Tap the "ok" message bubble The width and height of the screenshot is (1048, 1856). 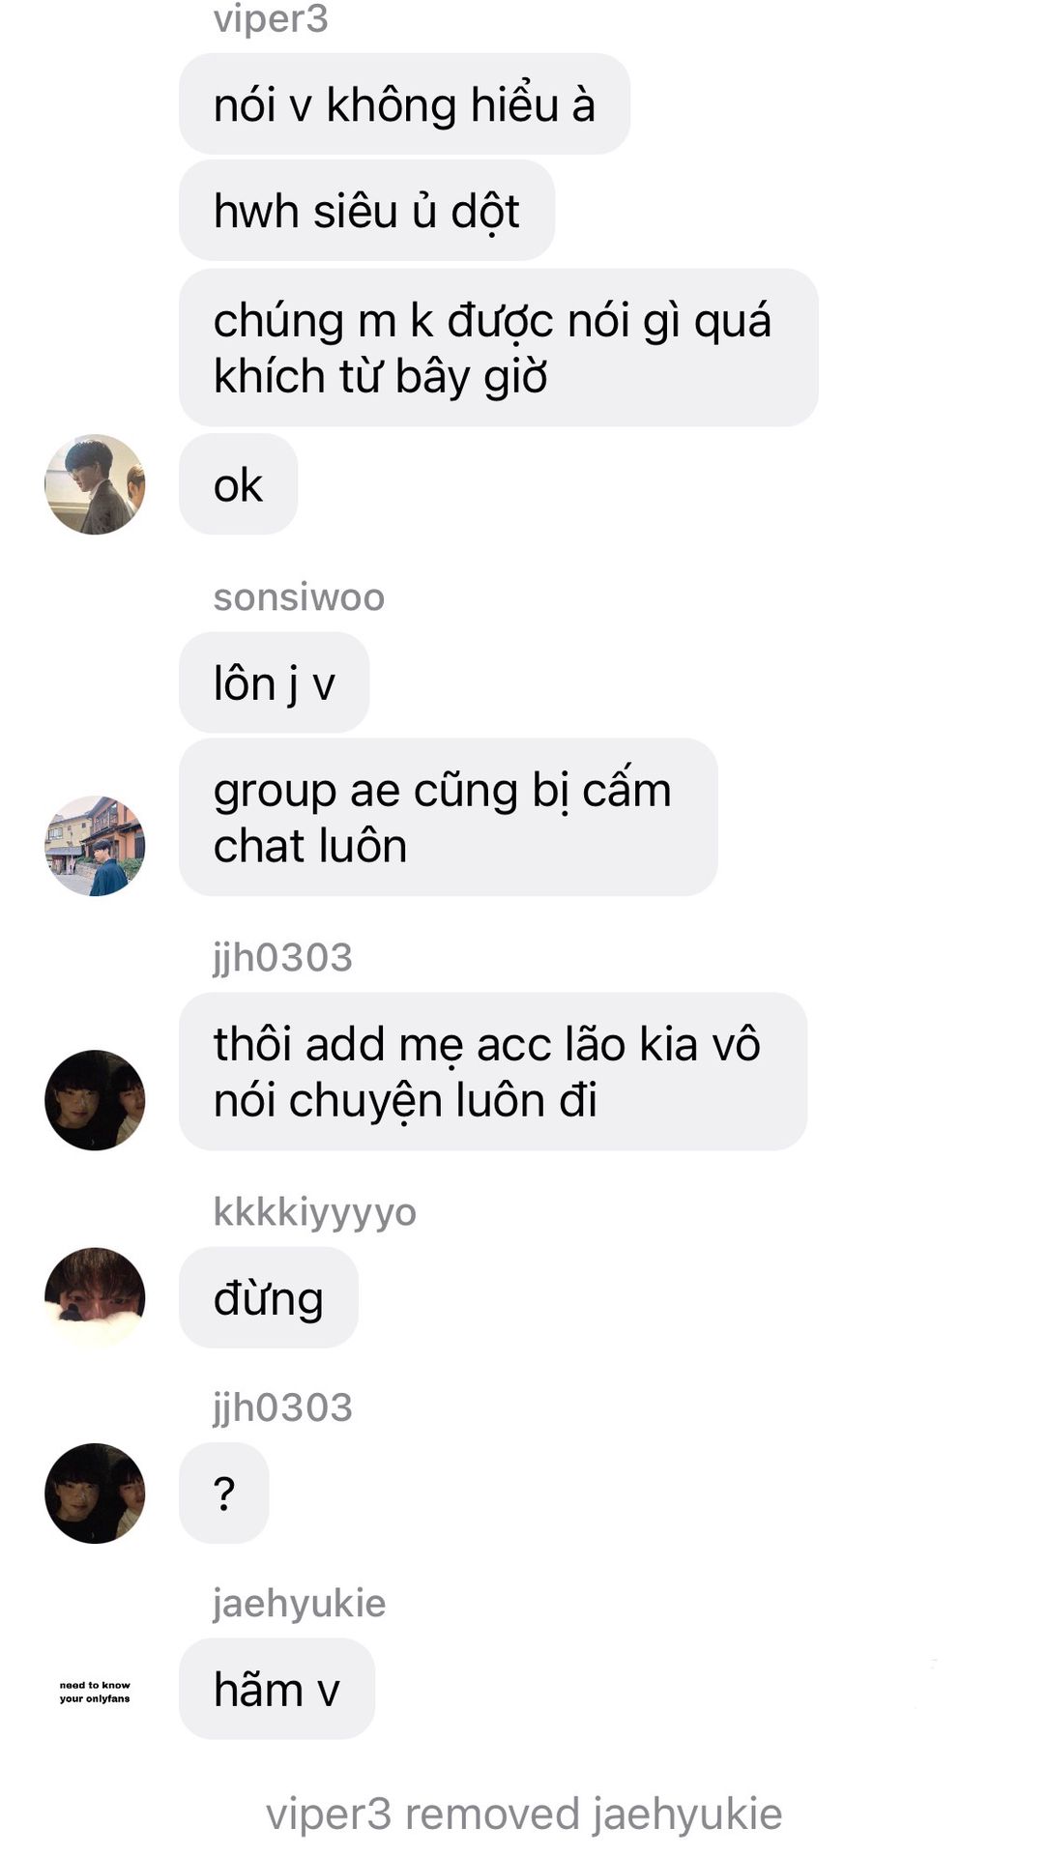point(238,484)
